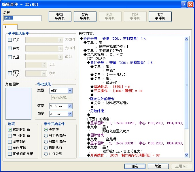Select the 文章 line (一会儿后)

point(108,74)
